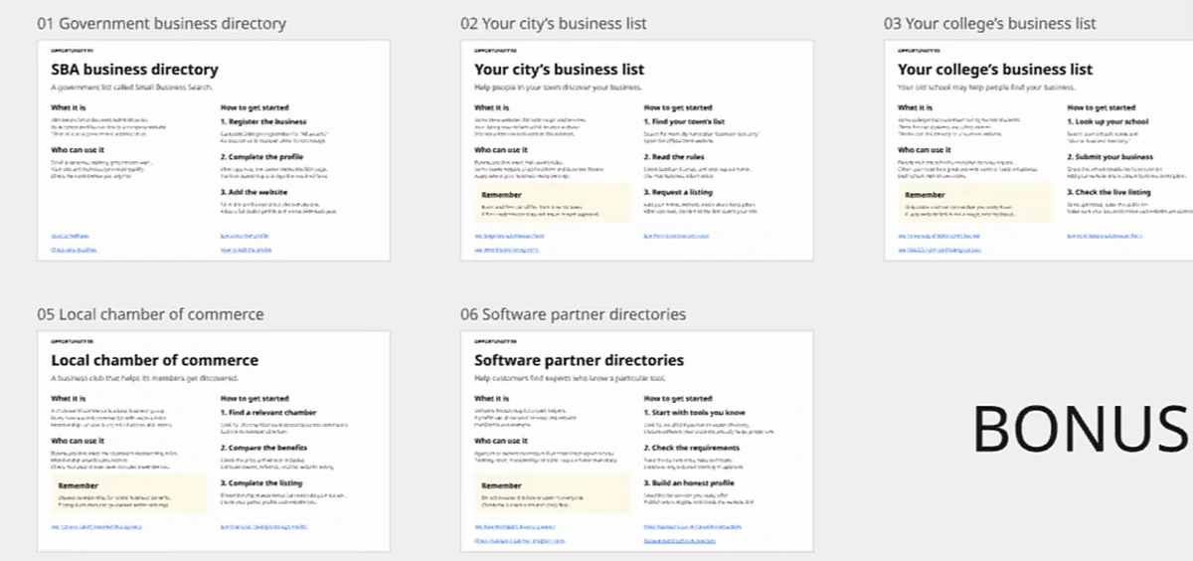Select the '06 Software partner directories' frame label
The height and width of the screenshot is (561, 1193).
pos(574,314)
